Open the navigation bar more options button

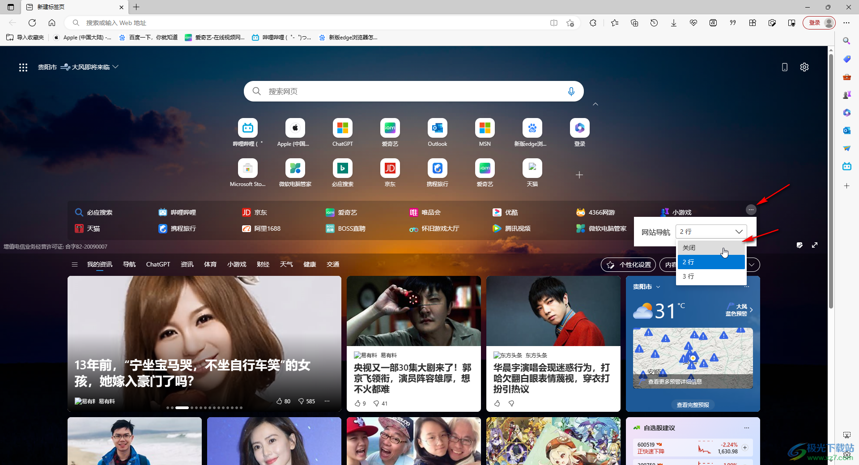(751, 209)
